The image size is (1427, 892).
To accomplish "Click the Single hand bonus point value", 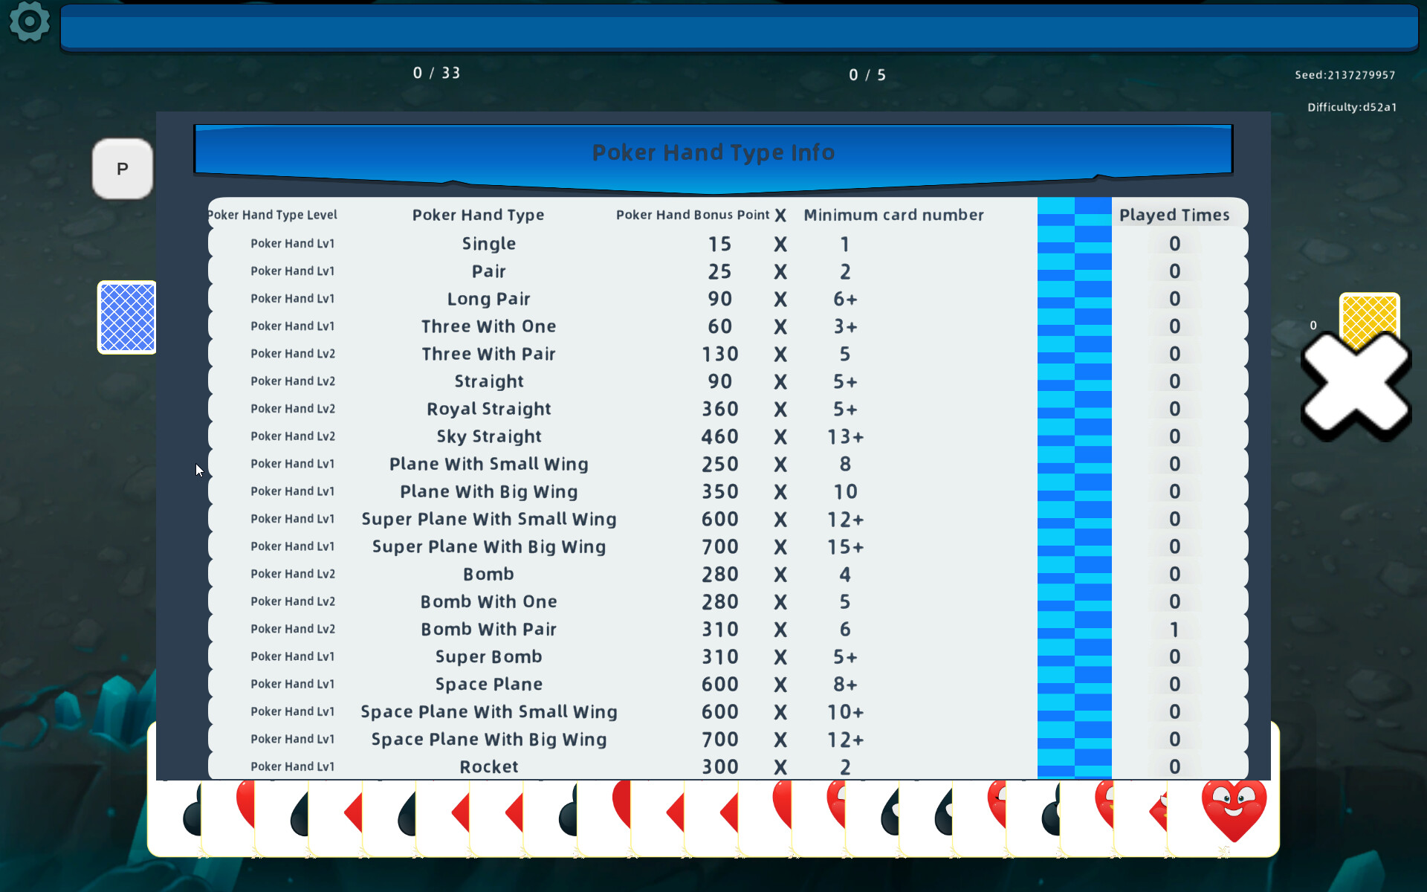I will [719, 243].
